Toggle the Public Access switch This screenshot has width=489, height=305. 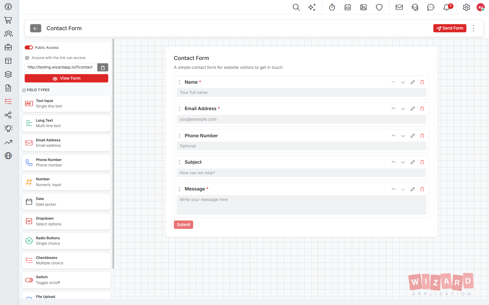(x=29, y=47)
